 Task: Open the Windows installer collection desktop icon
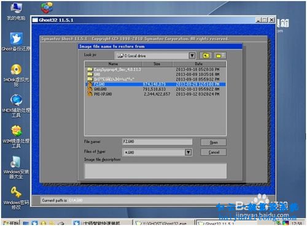coord(16,167)
